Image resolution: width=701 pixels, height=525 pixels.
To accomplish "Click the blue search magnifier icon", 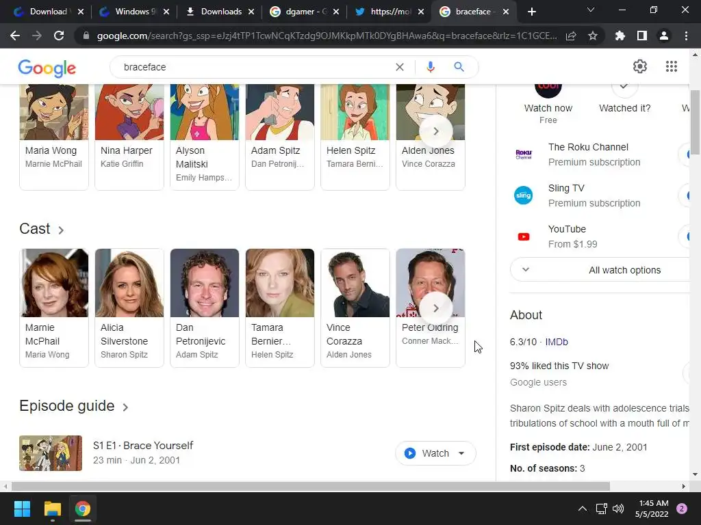I will (459, 67).
